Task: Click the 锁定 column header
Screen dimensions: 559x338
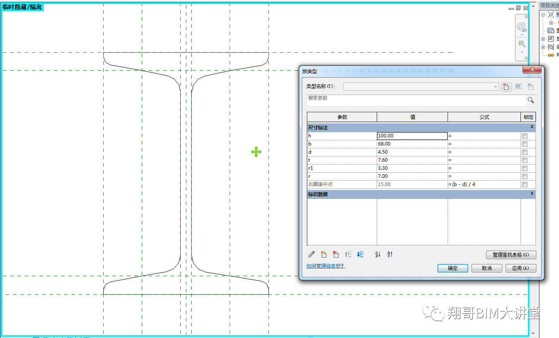Action: [528, 117]
